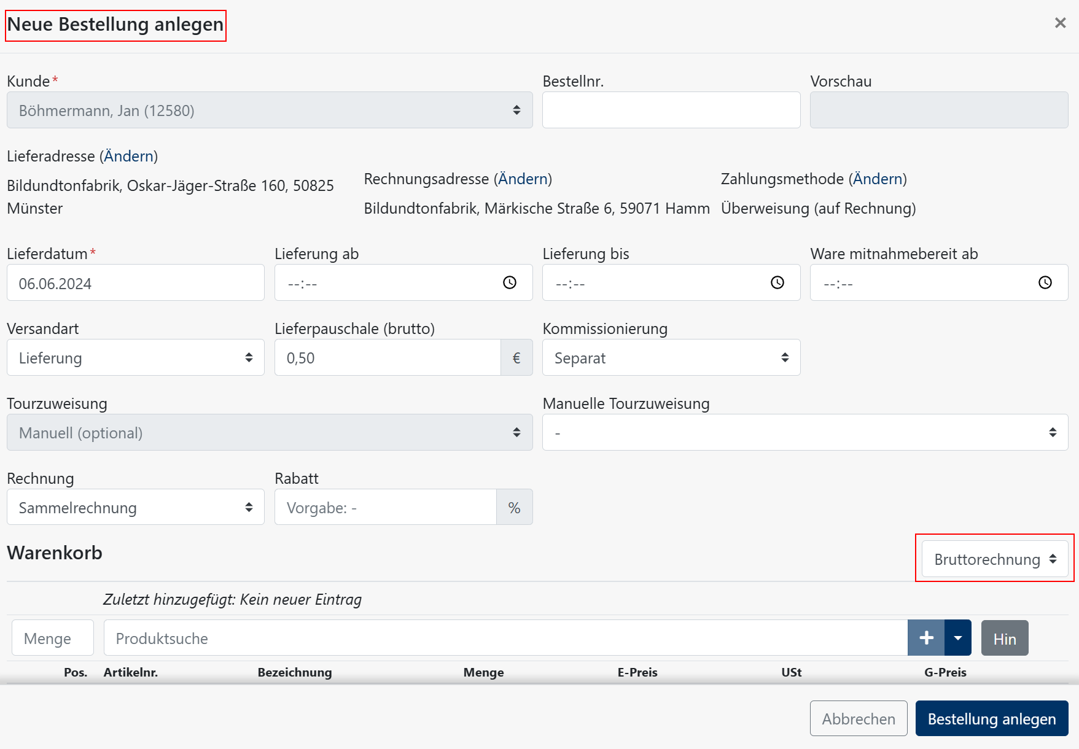Click Ändern link for Rechnungsadresse
Screen dimensions: 1079x749
click(x=523, y=179)
